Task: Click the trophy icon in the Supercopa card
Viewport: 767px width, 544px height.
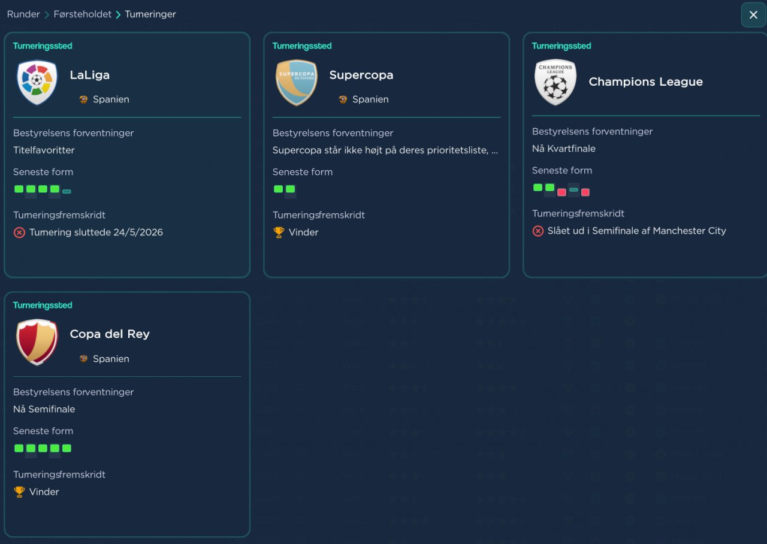Action: coord(279,232)
